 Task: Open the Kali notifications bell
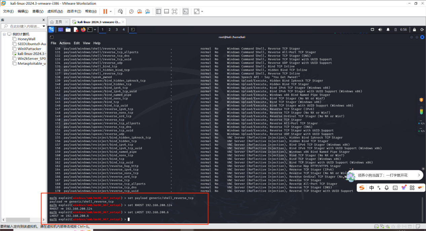pyautogui.click(x=388, y=30)
